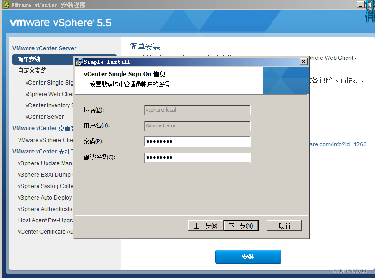The image size is (375, 278).
Task: Proceed with 下一步(N) button
Action: click(241, 226)
